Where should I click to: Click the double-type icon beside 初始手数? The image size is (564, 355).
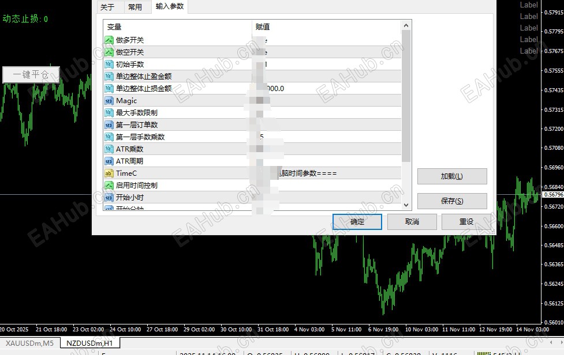[108, 64]
